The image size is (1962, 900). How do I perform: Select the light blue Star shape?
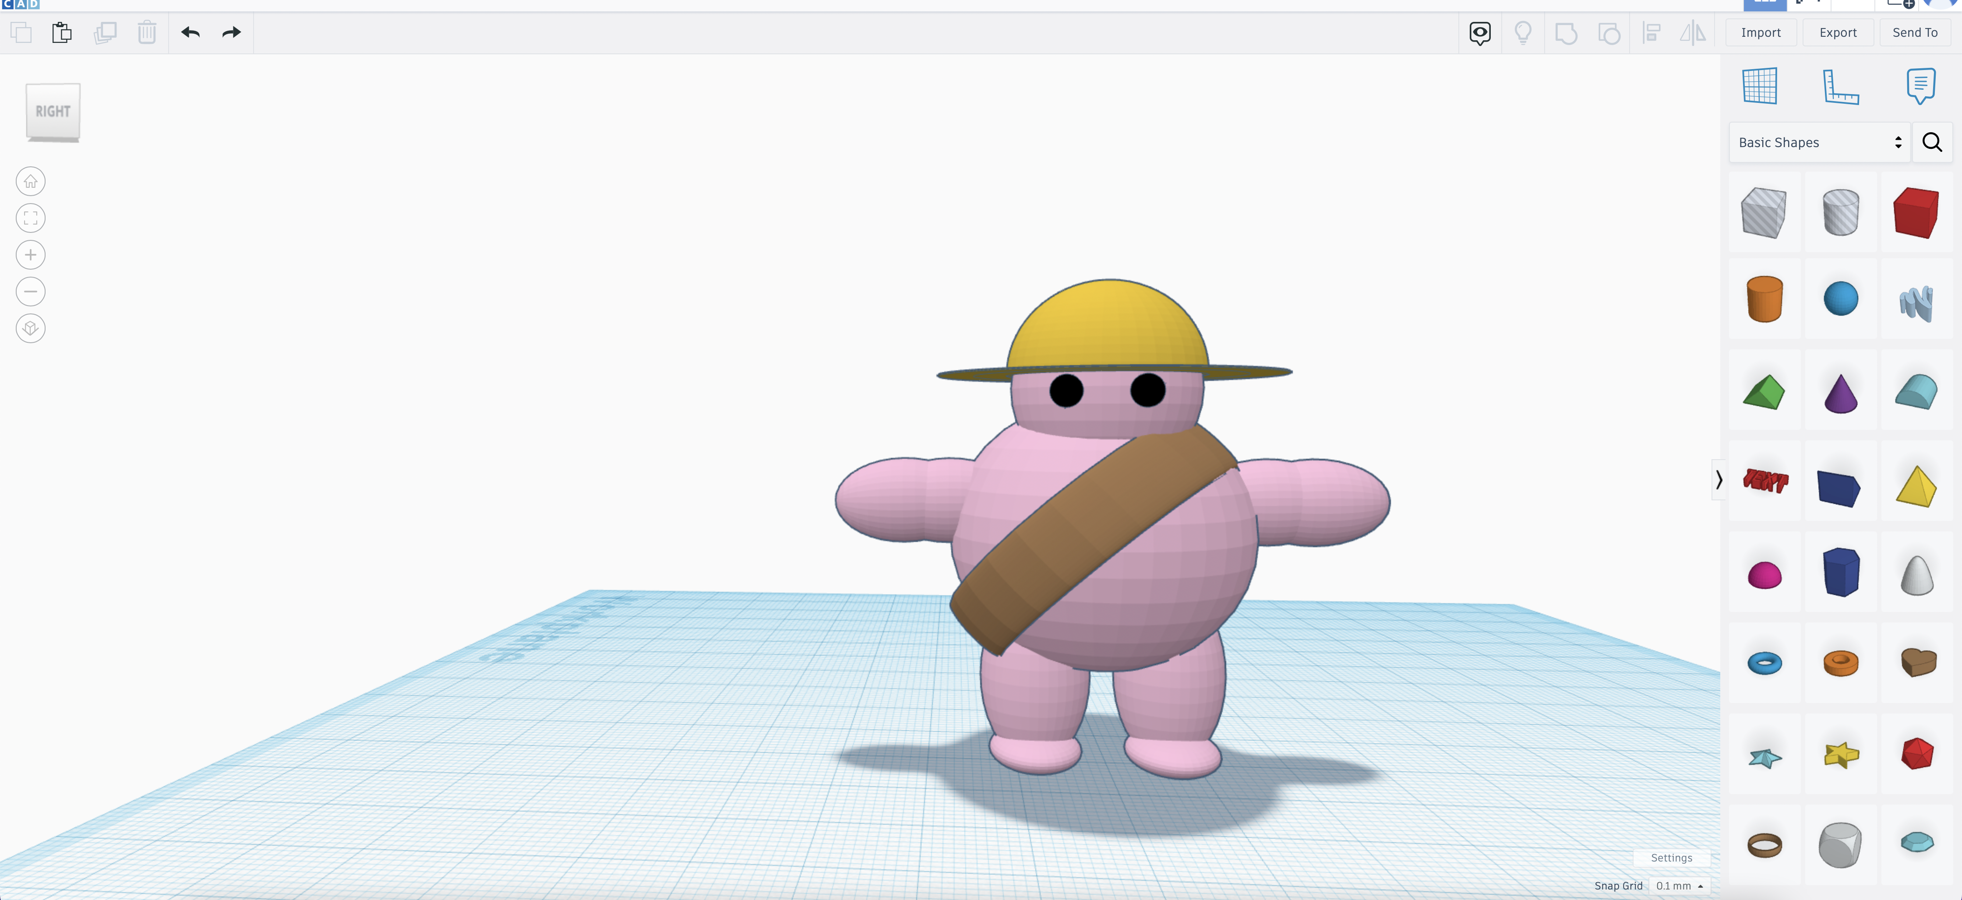pos(1764,758)
